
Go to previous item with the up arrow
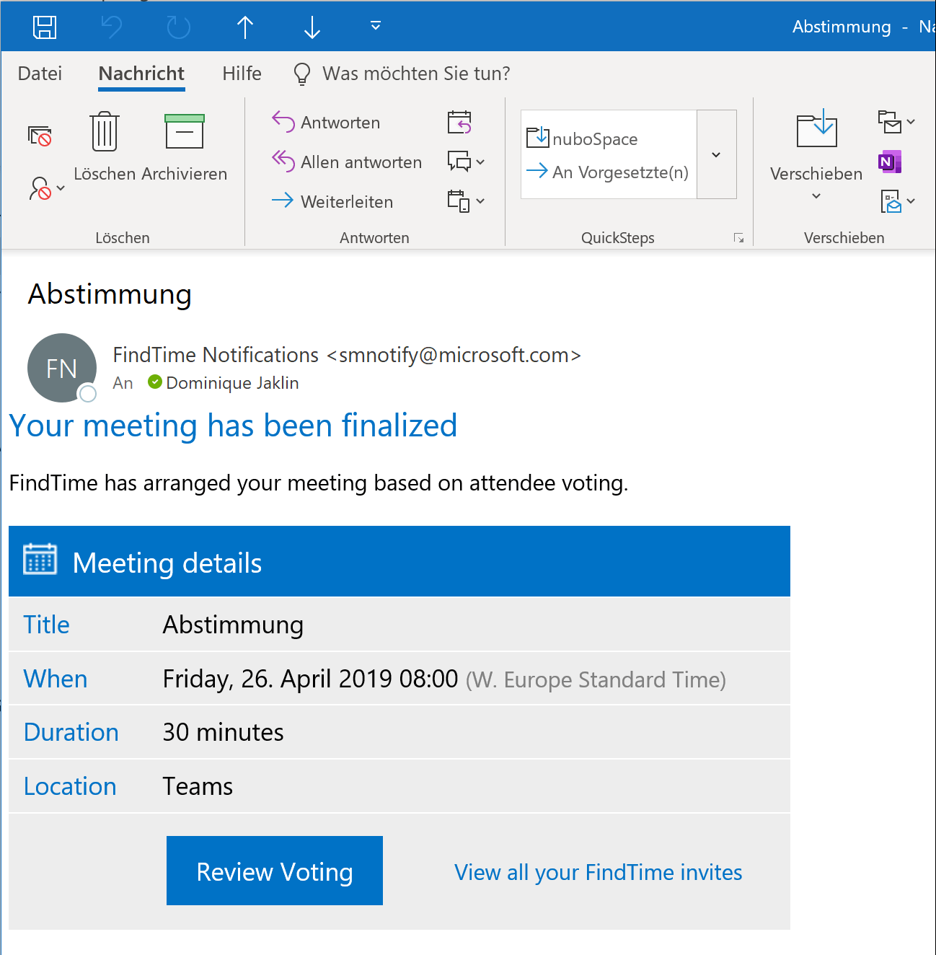(x=245, y=27)
